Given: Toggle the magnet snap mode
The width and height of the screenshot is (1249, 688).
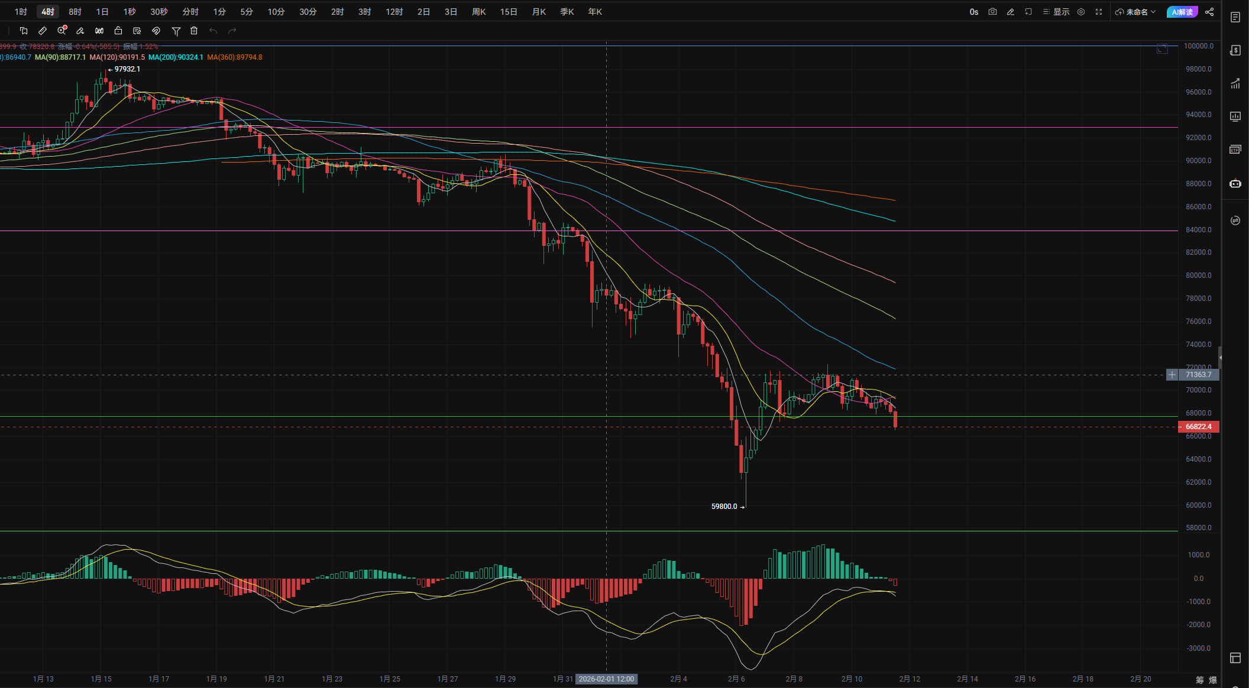Looking at the screenshot, I should (156, 31).
